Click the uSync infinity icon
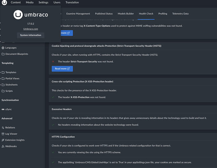The height and width of the screenshot is (168, 217). (x=3, y=109)
